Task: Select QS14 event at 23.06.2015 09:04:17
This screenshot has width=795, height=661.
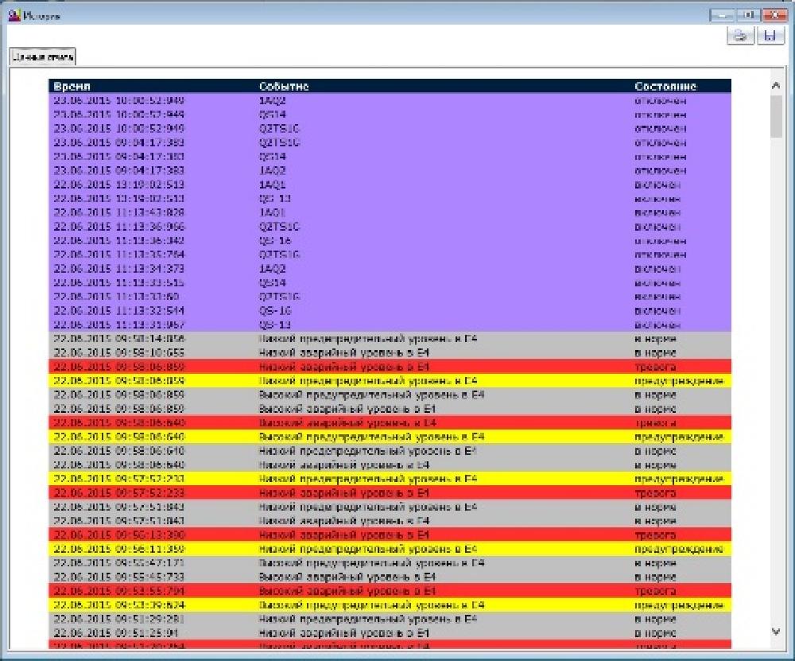Action: tap(390, 157)
